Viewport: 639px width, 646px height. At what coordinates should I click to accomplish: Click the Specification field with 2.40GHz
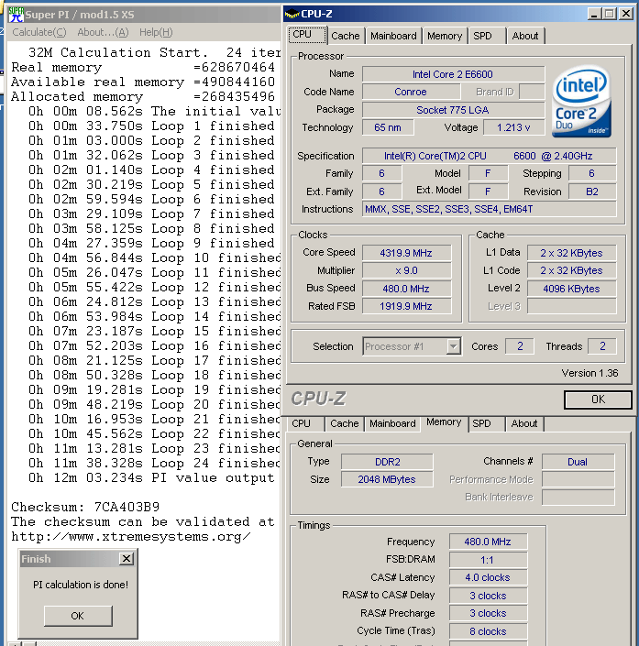489,156
